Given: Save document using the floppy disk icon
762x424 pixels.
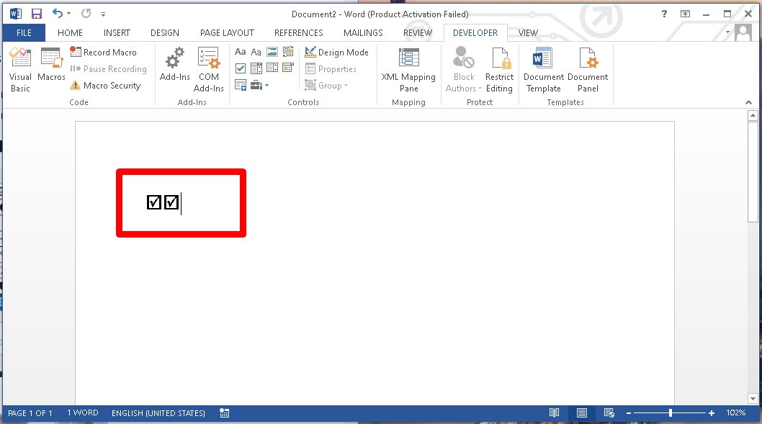Looking at the screenshot, I should pos(36,14).
